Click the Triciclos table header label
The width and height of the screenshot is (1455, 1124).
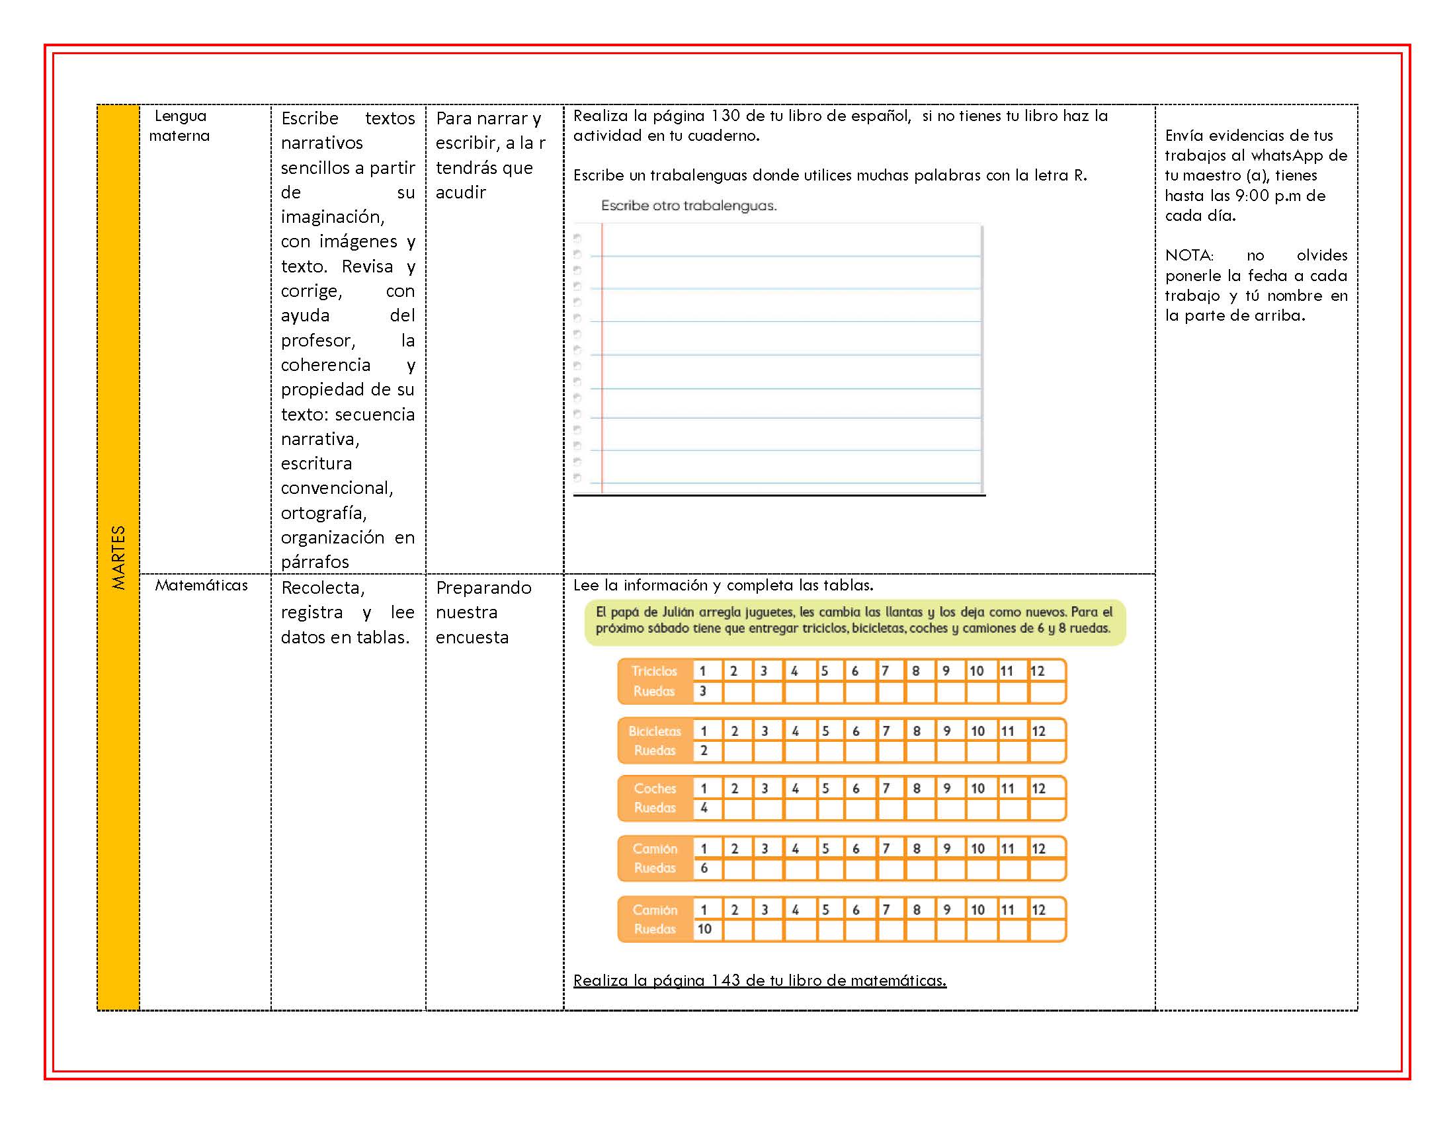coord(654,671)
